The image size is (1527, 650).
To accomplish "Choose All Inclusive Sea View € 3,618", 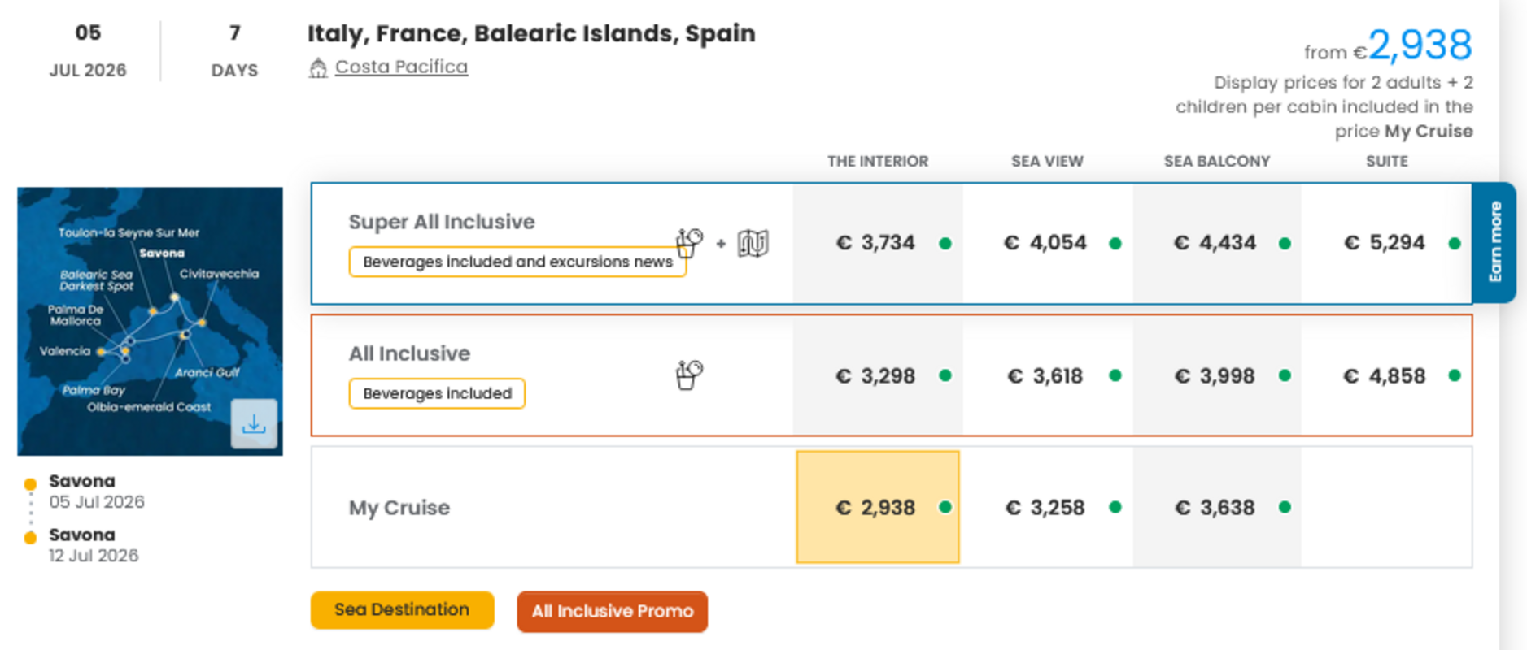I will pos(1045,376).
